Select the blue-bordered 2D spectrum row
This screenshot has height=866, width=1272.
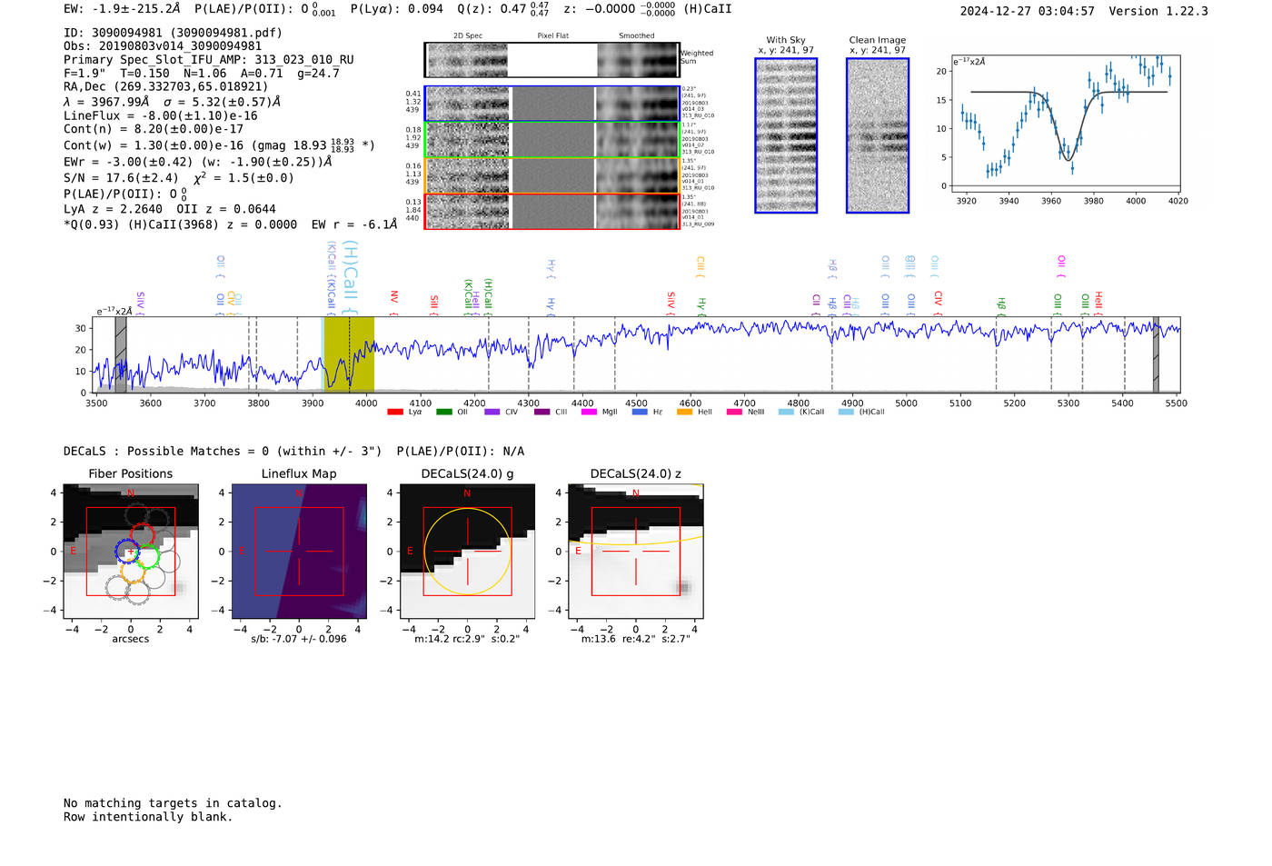pos(552,104)
